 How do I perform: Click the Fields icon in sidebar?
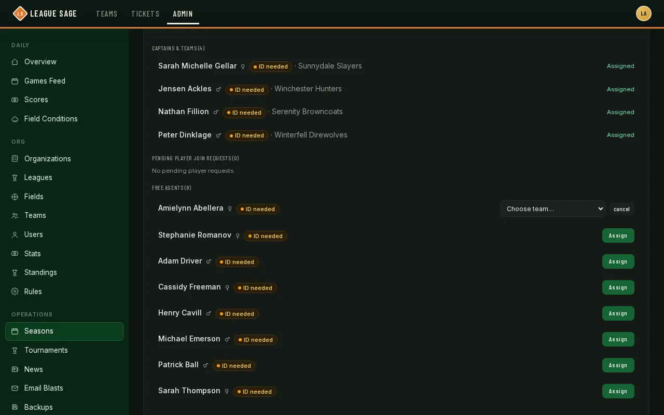(15, 197)
